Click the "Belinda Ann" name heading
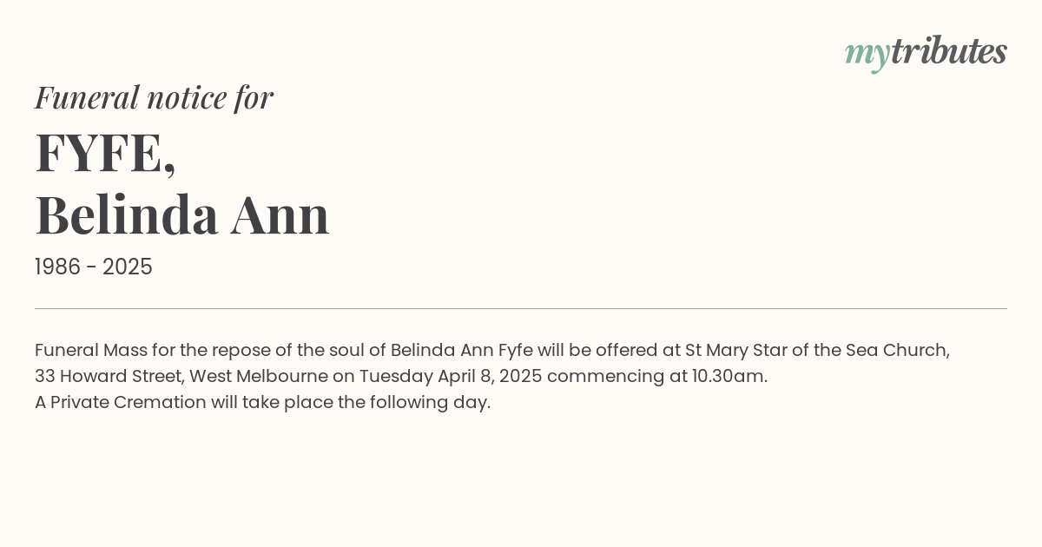The height and width of the screenshot is (547, 1042). tap(182, 215)
